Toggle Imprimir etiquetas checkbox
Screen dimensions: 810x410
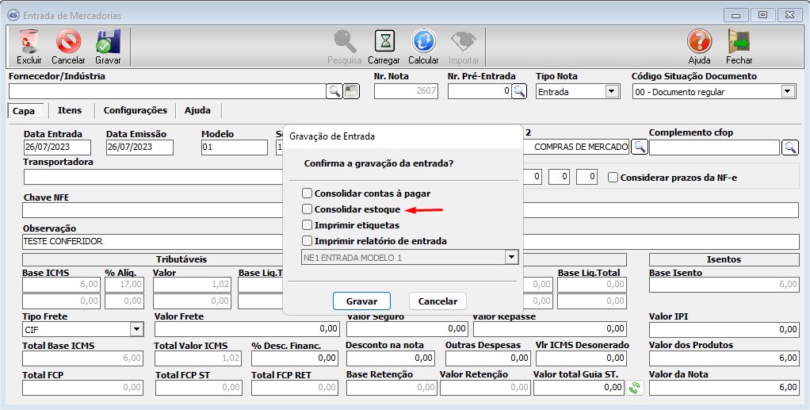[307, 225]
